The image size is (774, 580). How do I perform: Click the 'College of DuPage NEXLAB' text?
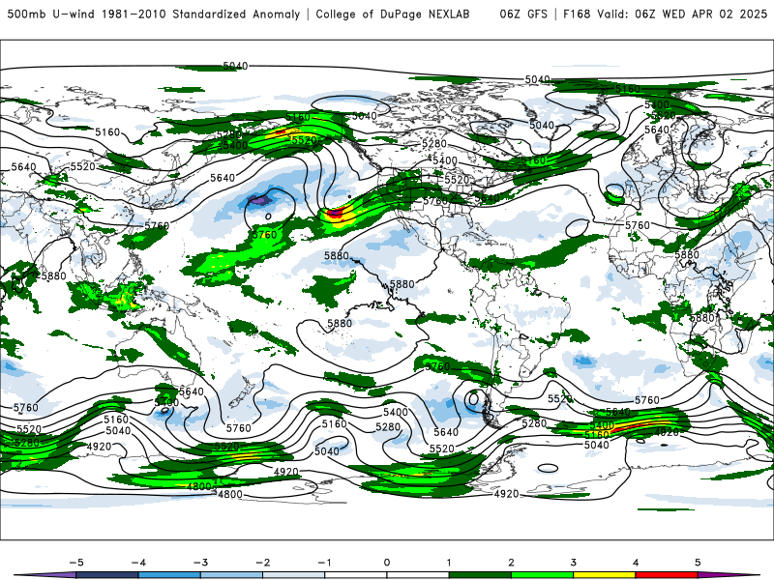[393, 14]
